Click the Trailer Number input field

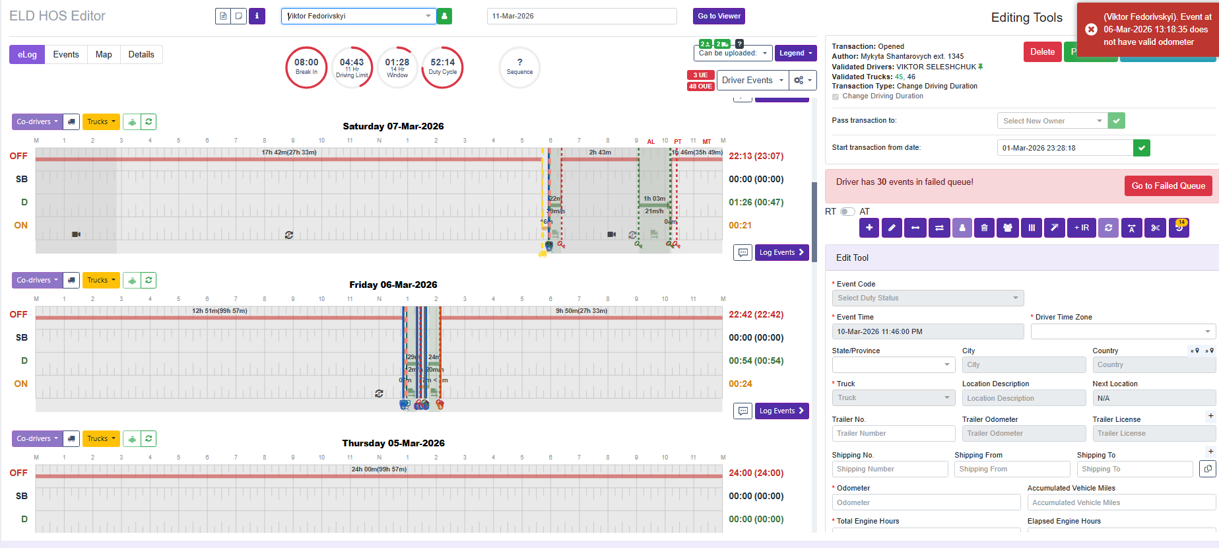[894, 433]
